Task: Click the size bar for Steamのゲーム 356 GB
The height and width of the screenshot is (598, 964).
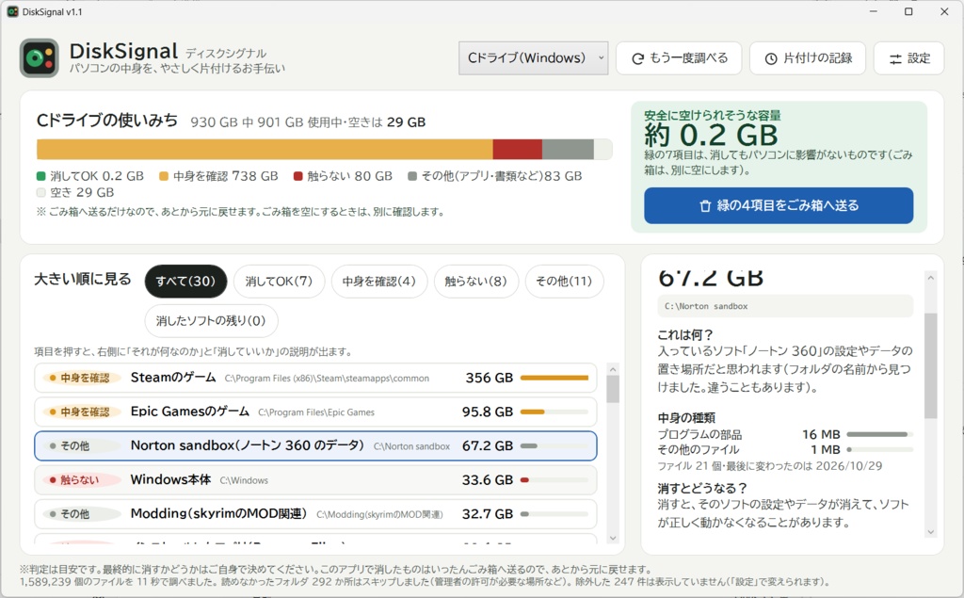Action: click(554, 378)
